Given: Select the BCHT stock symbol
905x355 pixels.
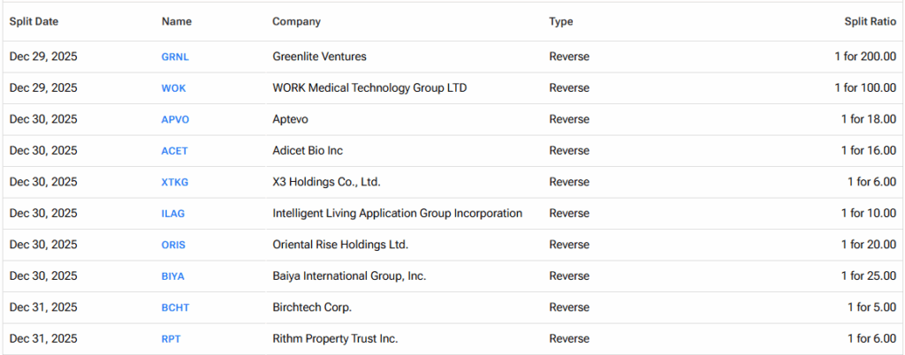Looking at the screenshot, I should (x=175, y=307).
